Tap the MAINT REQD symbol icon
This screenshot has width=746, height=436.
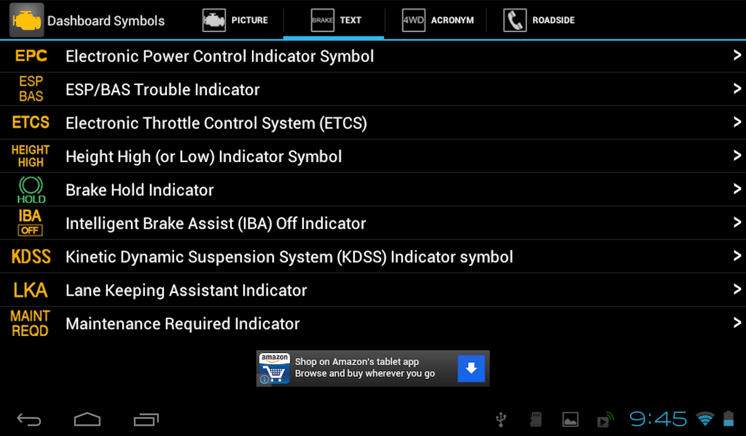[x=30, y=323]
